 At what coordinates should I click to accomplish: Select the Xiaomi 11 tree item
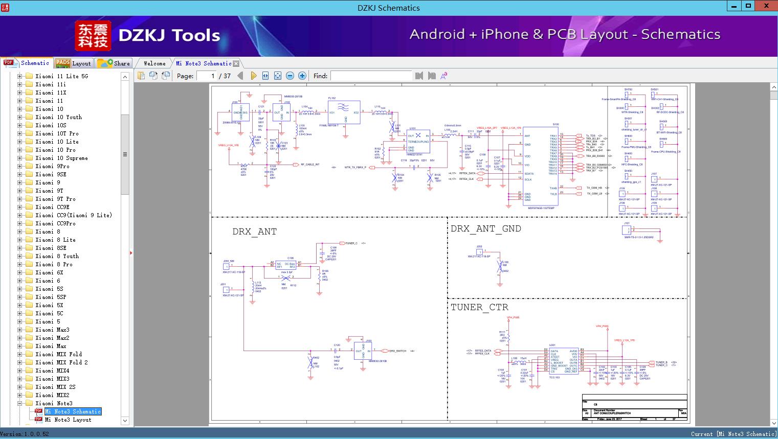(49, 101)
